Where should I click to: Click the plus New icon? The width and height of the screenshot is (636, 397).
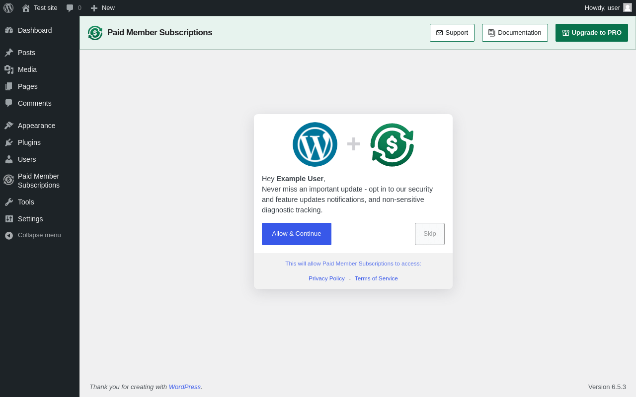click(94, 8)
